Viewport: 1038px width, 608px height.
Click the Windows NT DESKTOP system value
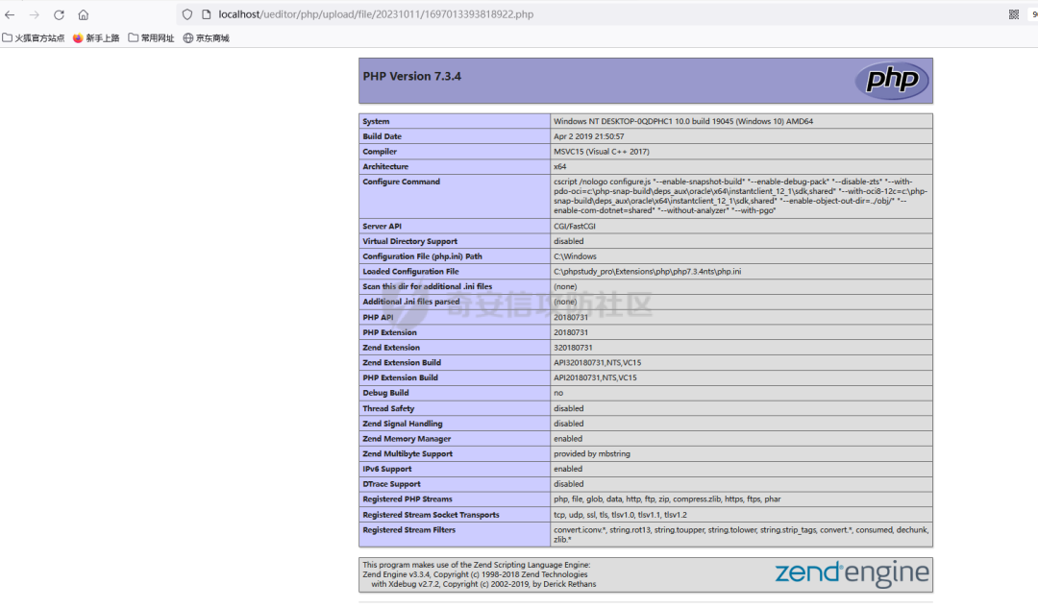683,121
